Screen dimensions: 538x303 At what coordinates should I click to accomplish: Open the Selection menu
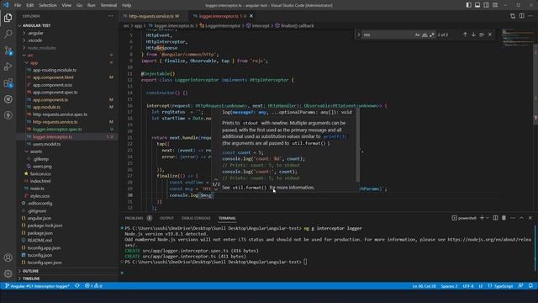click(x=48, y=5)
